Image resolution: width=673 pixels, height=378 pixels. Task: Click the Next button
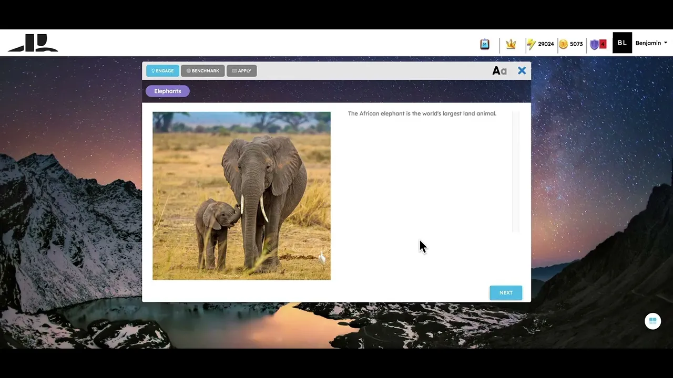click(506, 293)
